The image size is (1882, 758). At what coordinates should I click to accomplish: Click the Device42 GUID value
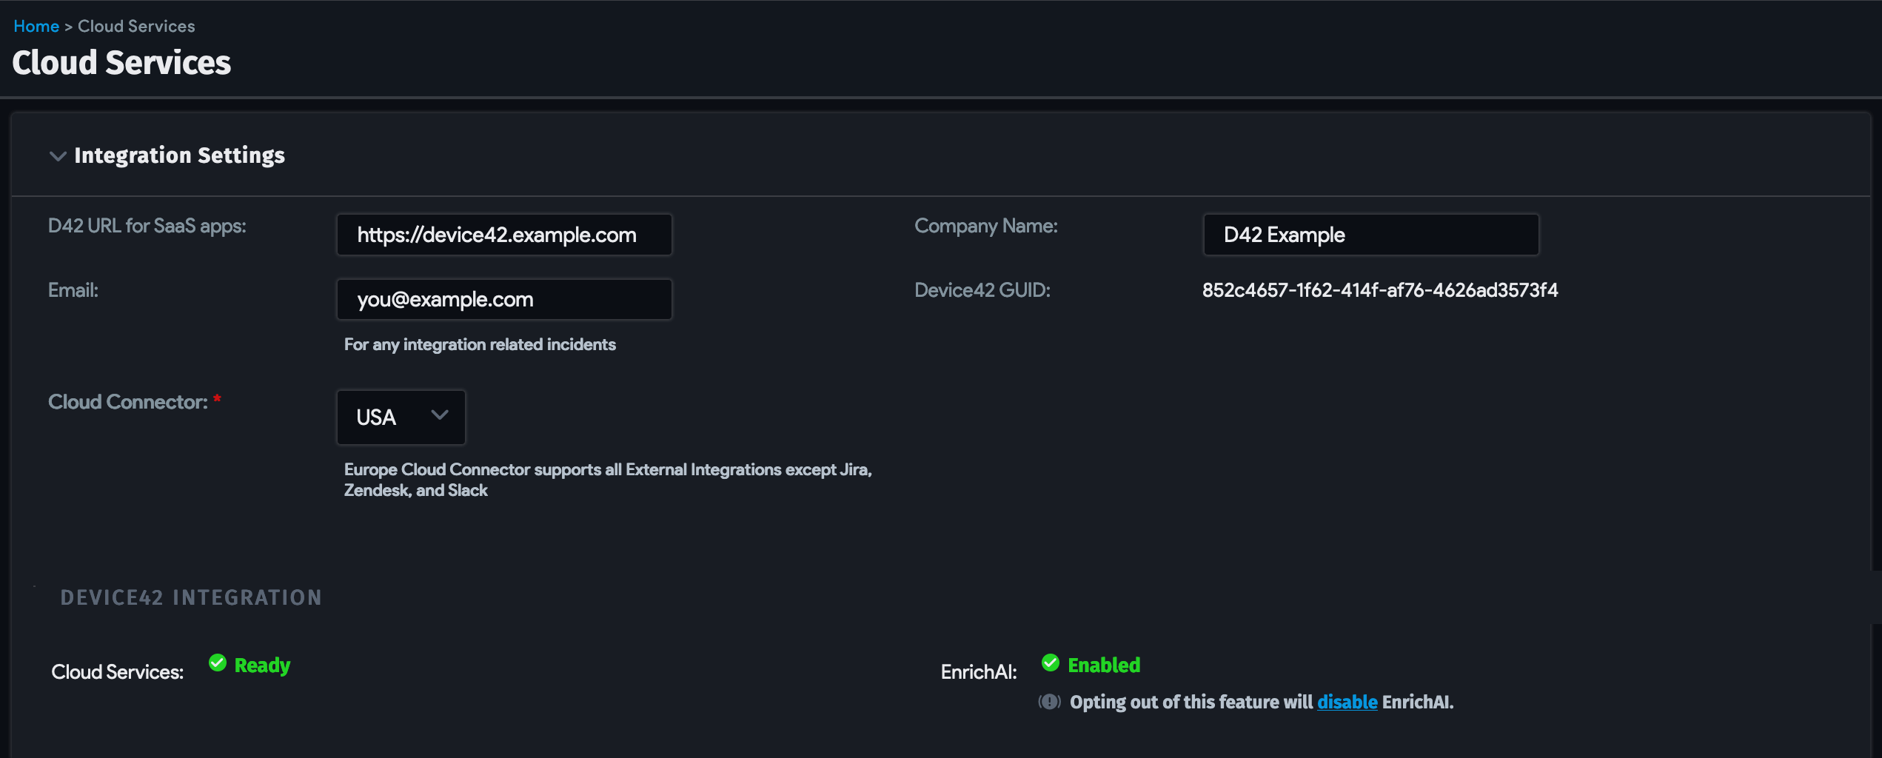[1380, 290]
